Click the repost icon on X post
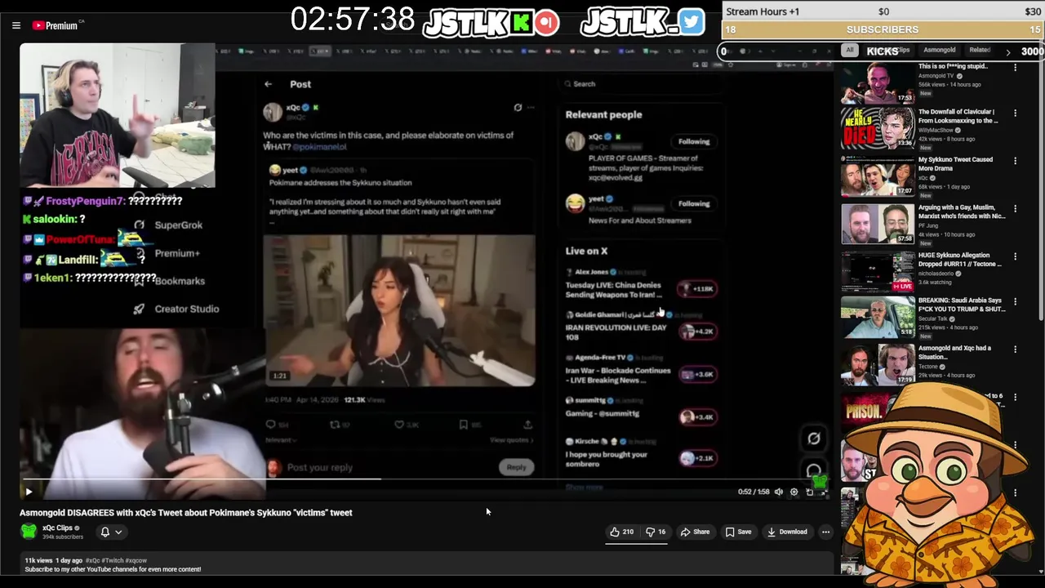1045x588 pixels. (334, 424)
